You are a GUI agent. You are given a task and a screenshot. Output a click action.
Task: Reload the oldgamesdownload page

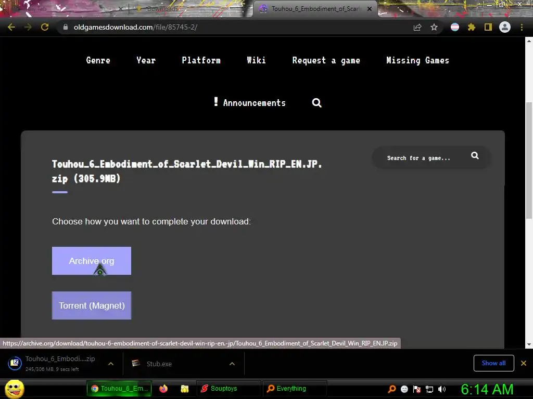point(45,27)
